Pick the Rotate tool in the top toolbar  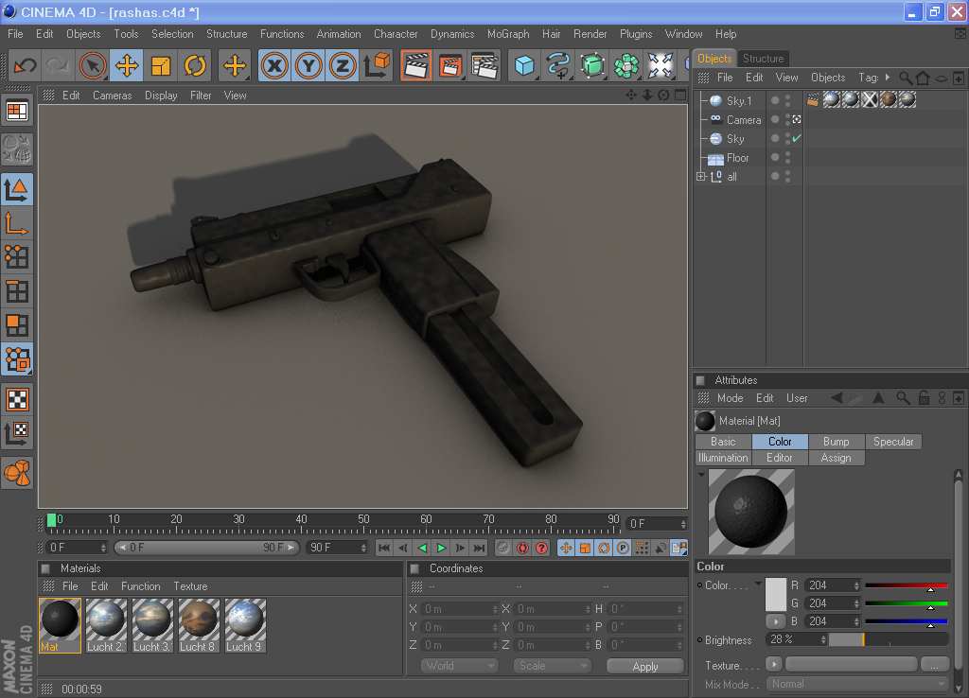pos(195,65)
